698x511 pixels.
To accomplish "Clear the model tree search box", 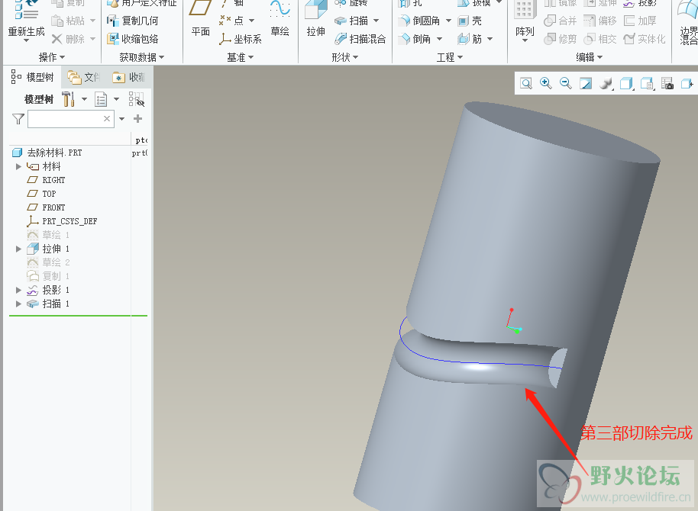I will click(x=107, y=119).
